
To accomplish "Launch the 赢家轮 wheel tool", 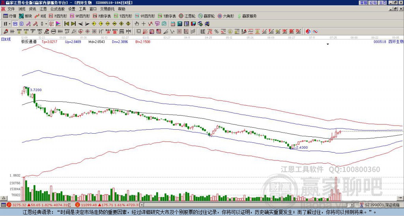I will (206, 16).
